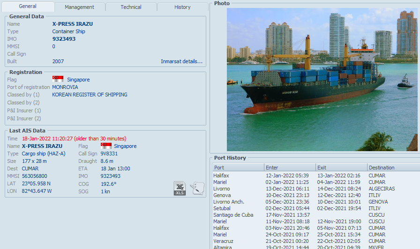
Task: Click exit time 13-Jan-2022 02:16
Action: point(339,176)
